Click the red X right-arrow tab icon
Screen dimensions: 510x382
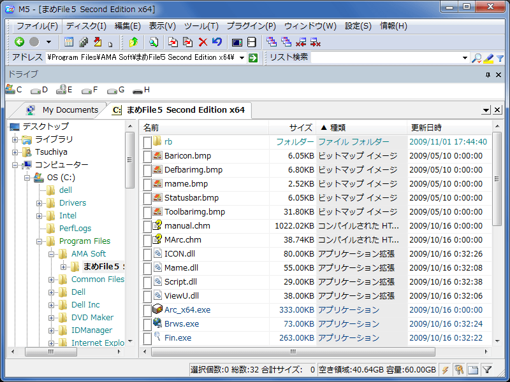(x=316, y=42)
